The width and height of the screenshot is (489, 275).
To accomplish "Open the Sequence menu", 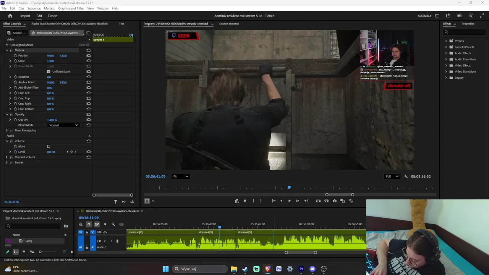I will point(34,8).
